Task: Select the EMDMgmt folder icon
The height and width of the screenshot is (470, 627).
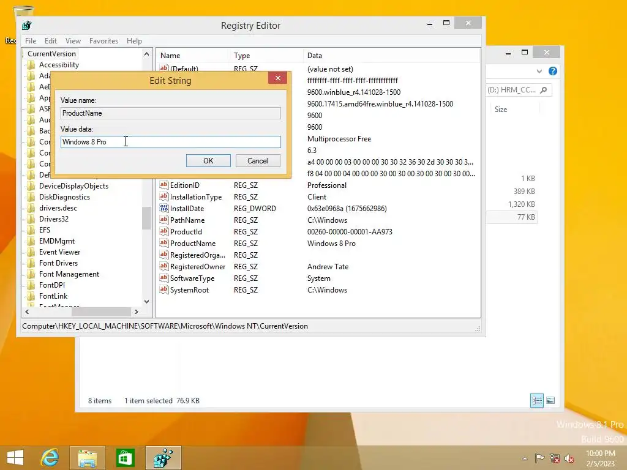Action: 31,241
